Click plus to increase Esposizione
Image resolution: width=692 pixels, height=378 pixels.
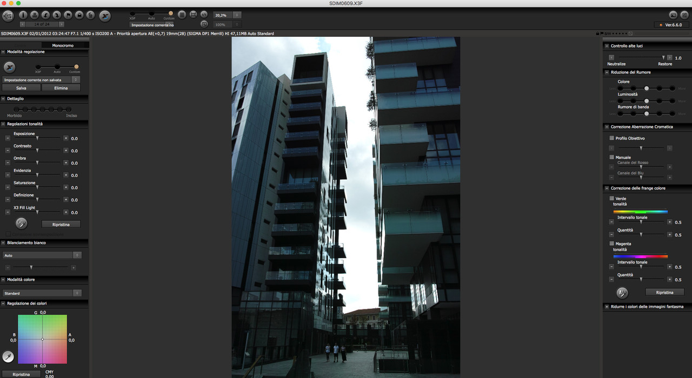click(66, 138)
